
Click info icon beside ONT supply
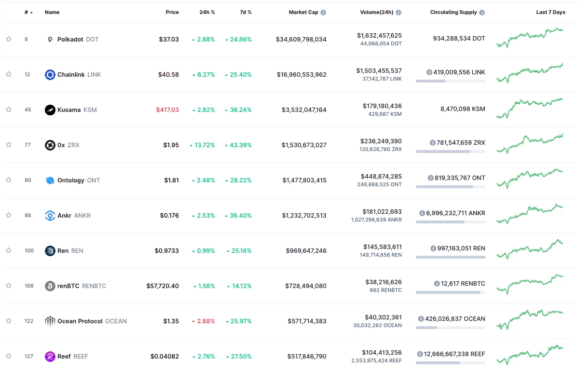(430, 178)
